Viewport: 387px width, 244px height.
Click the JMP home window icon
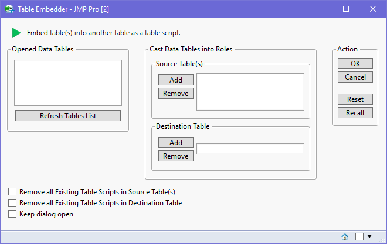345,236
